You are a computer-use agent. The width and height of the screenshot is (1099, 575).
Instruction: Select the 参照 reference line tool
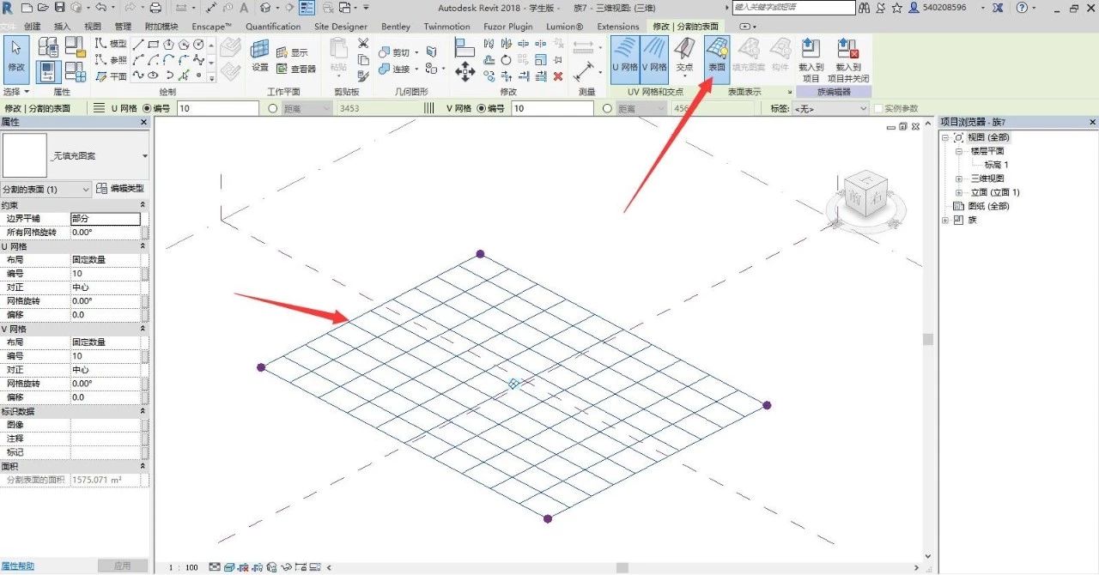click(x=111, y=60)
